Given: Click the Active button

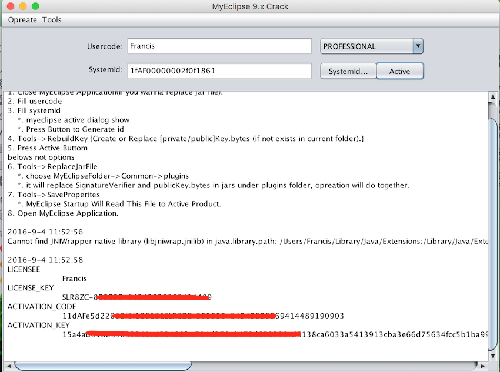Looking at the screenshot, I should (400, 71).
